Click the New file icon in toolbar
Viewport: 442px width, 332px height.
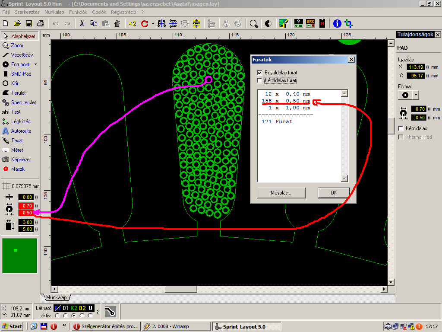pos(5,23)
